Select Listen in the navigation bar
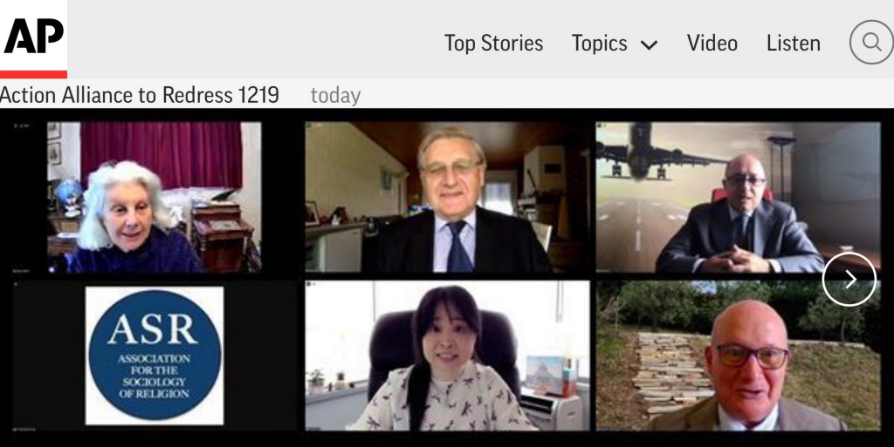Image resolution: width=894 pixels, height=447 pixels. pyautogui.click(x=793, y=43)
